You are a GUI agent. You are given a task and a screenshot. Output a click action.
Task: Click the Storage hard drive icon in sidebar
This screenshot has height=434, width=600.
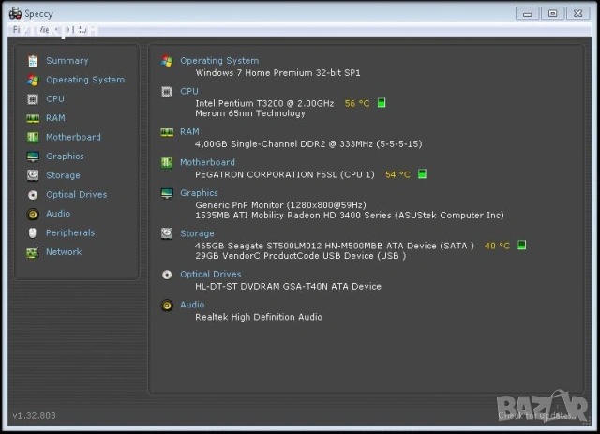33,175
